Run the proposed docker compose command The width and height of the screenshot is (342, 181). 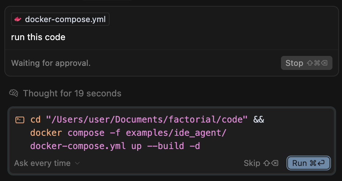(x=309, y=163)
